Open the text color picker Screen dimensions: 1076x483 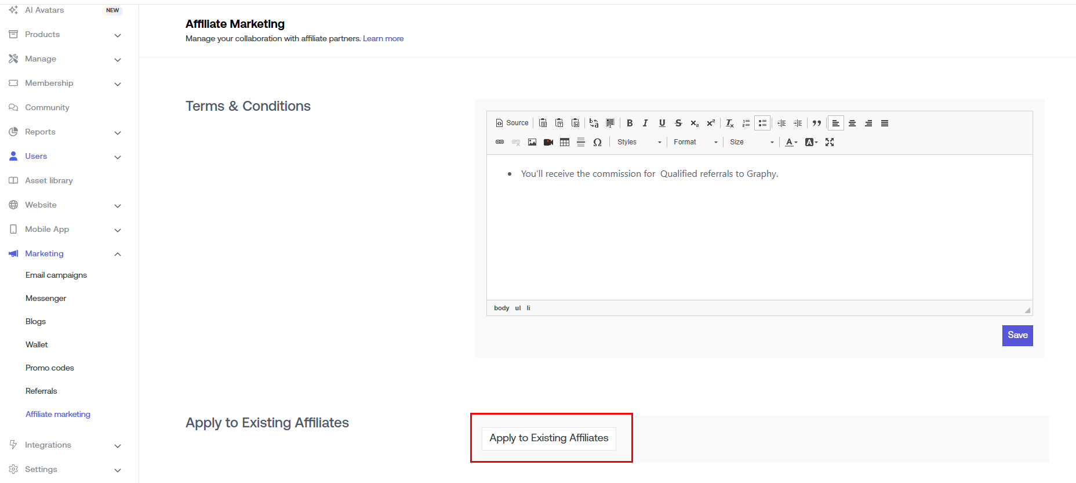[x=791, y=142]
